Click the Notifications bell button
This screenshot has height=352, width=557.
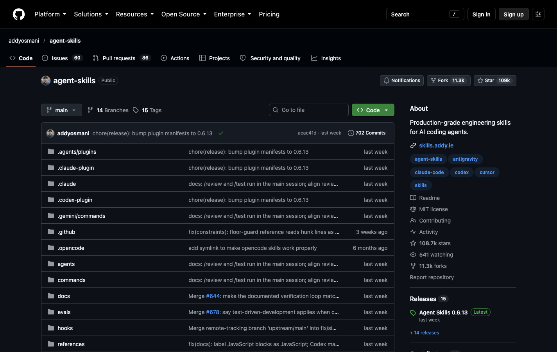tap(402, 81)
